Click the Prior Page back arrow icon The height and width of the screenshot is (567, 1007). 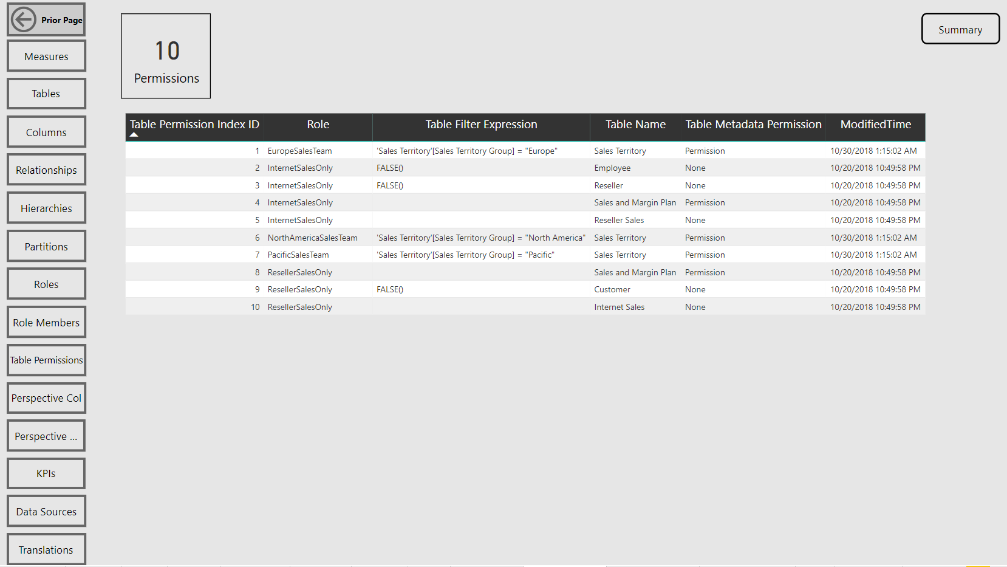23,19
